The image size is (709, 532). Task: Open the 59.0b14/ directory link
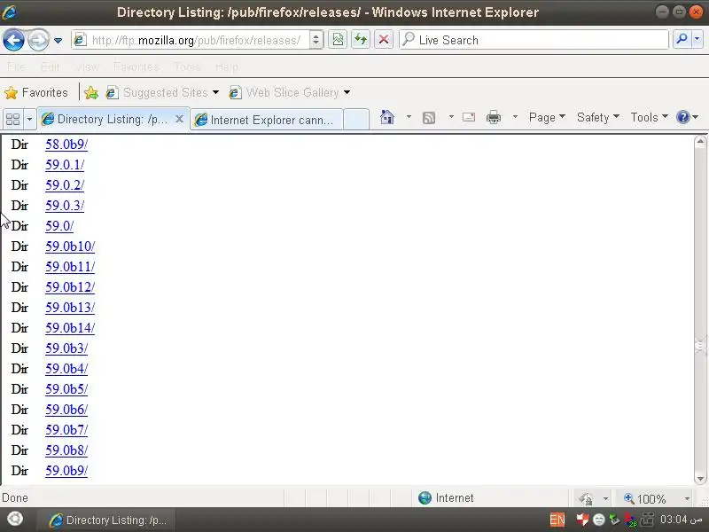click(x=70, y=327)
